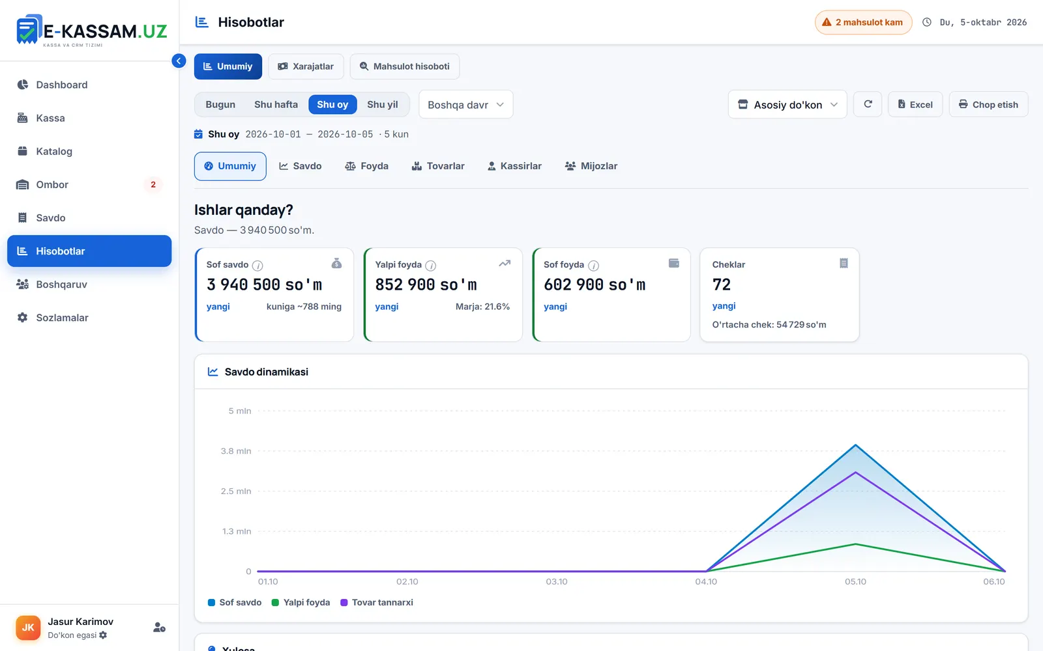
Task: Open the Savdo report sub-tab
Action: coord(301,166)
